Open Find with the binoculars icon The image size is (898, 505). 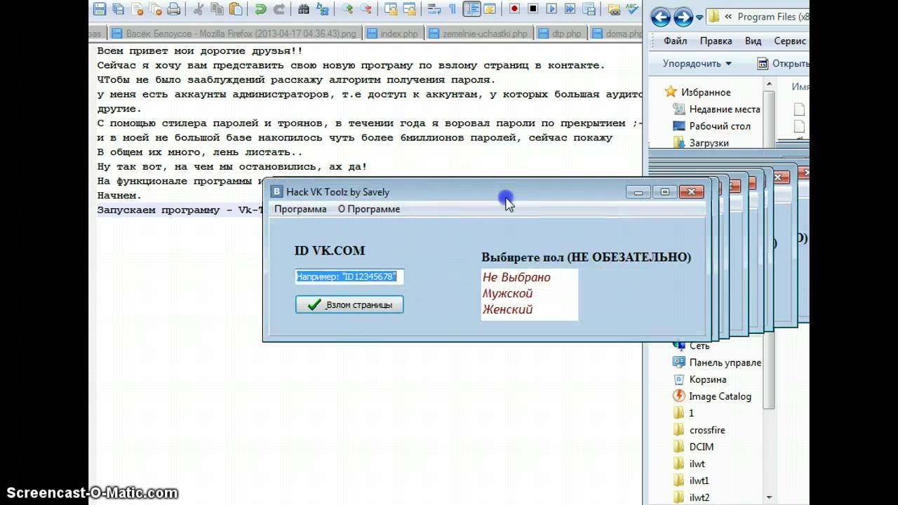[304, 9]
